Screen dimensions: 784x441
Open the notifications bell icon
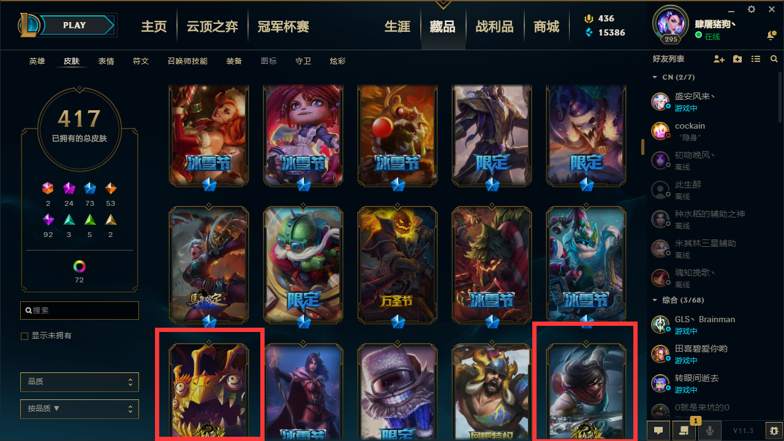tap(771, 36)
